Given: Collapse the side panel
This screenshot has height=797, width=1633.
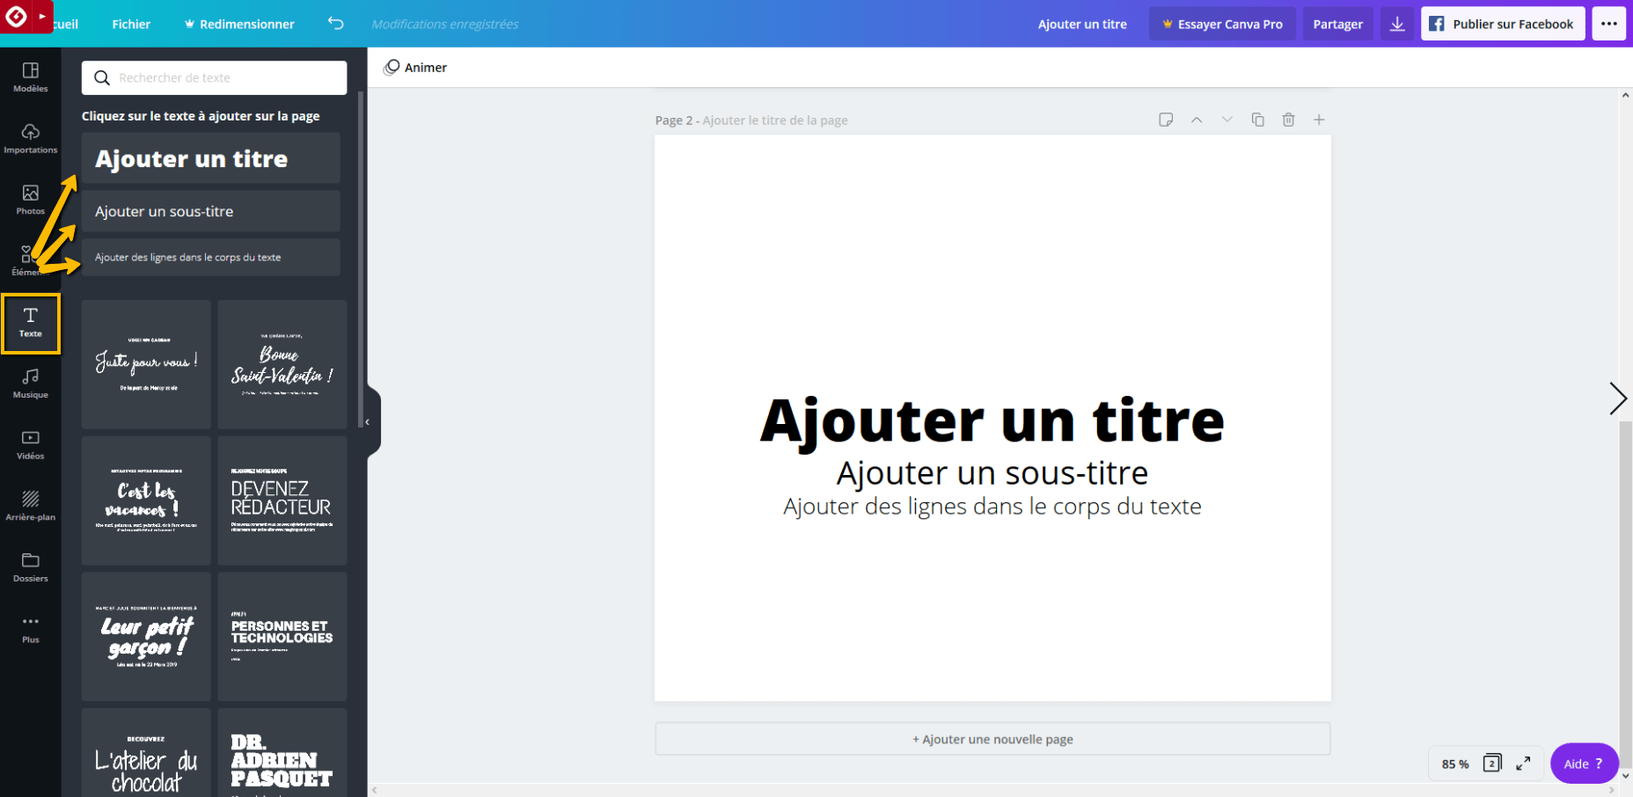Looking at the screenshot, I should [x=368, y=422].
